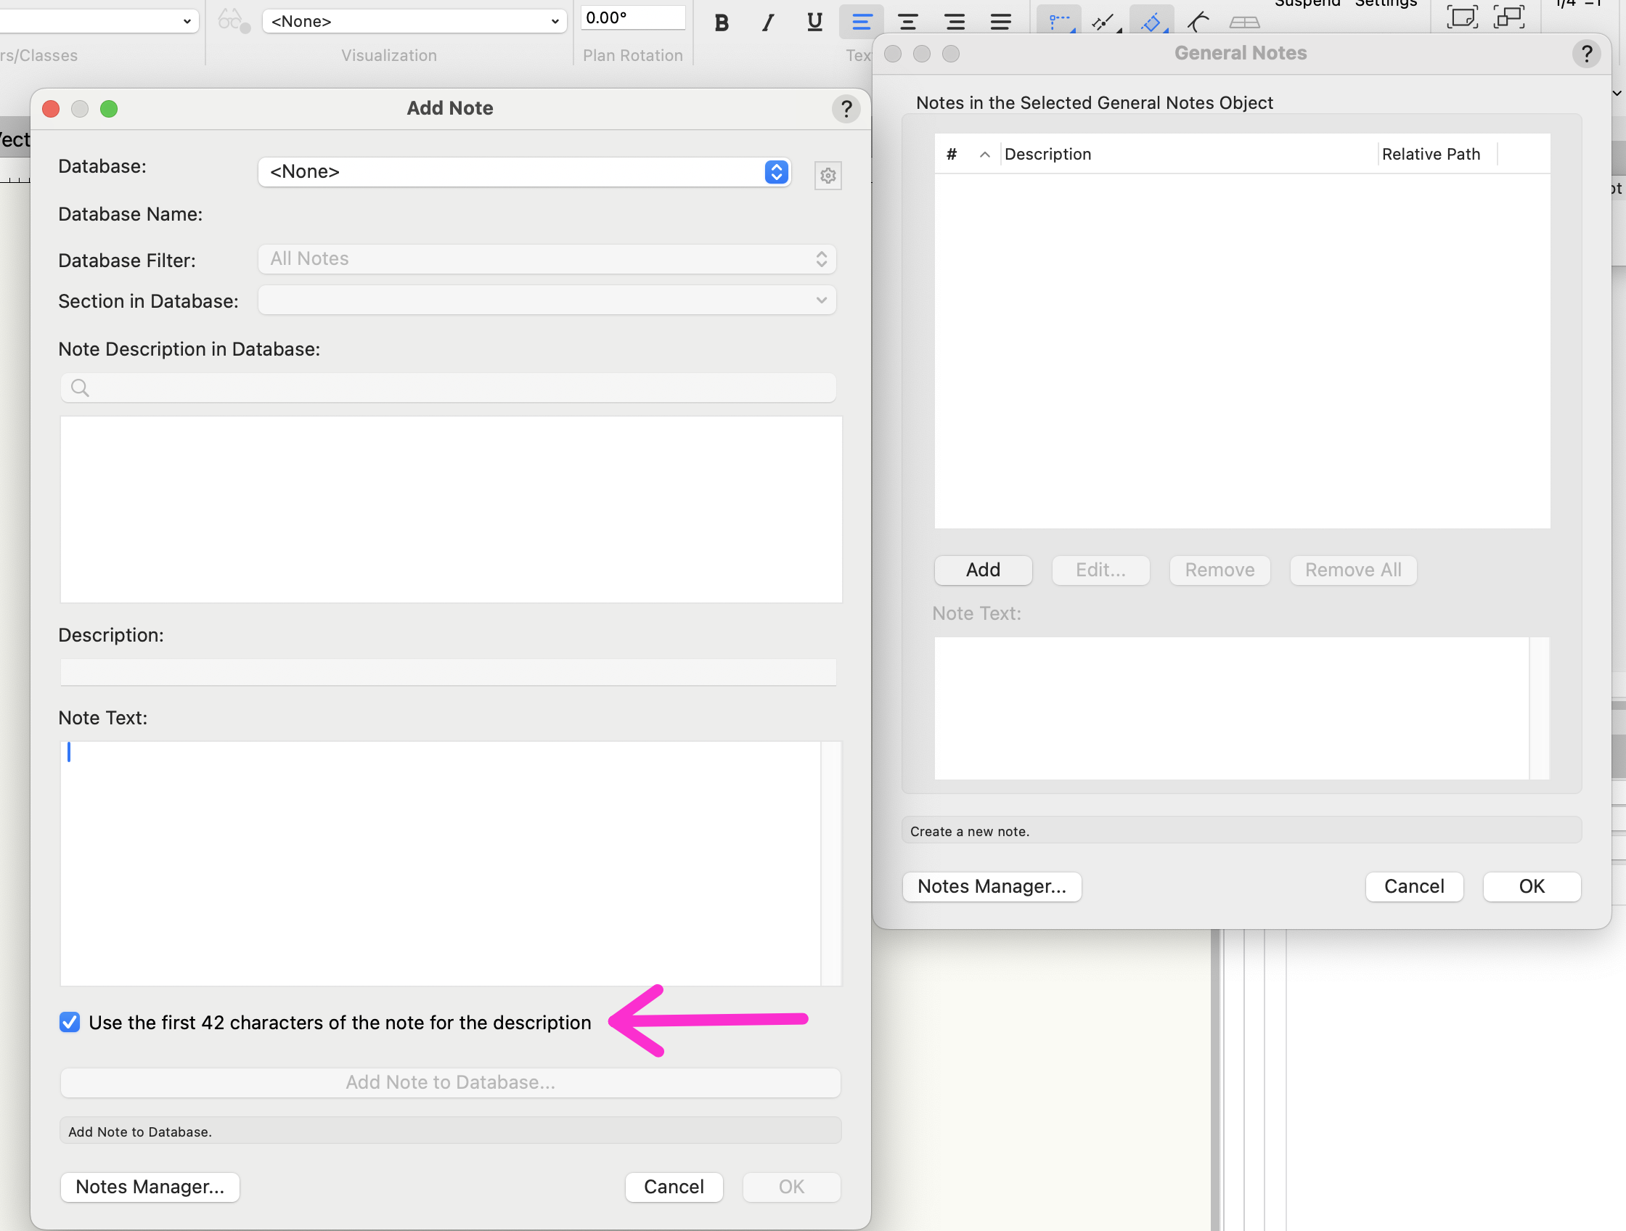
Task: Click the database settings gear icon
Action: pyautogui.click(x=828, y=176)
